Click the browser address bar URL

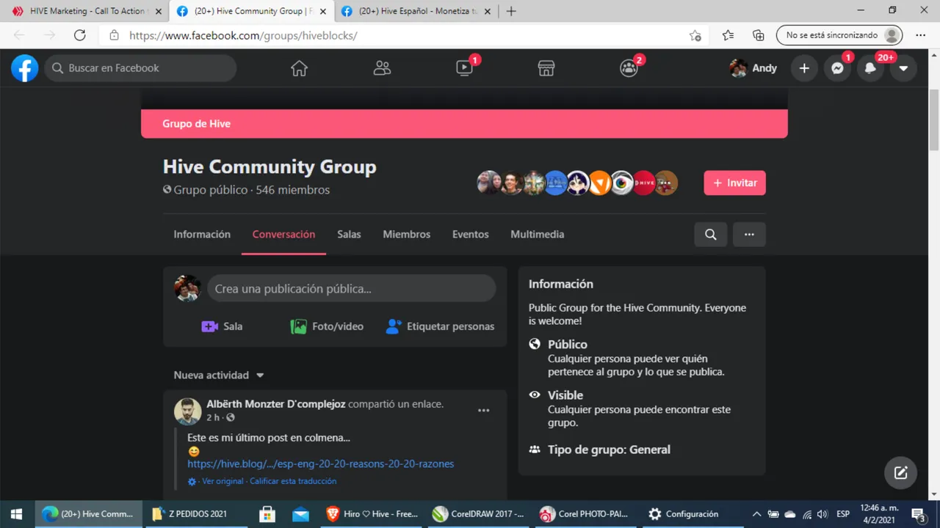(x=243, y=35)
